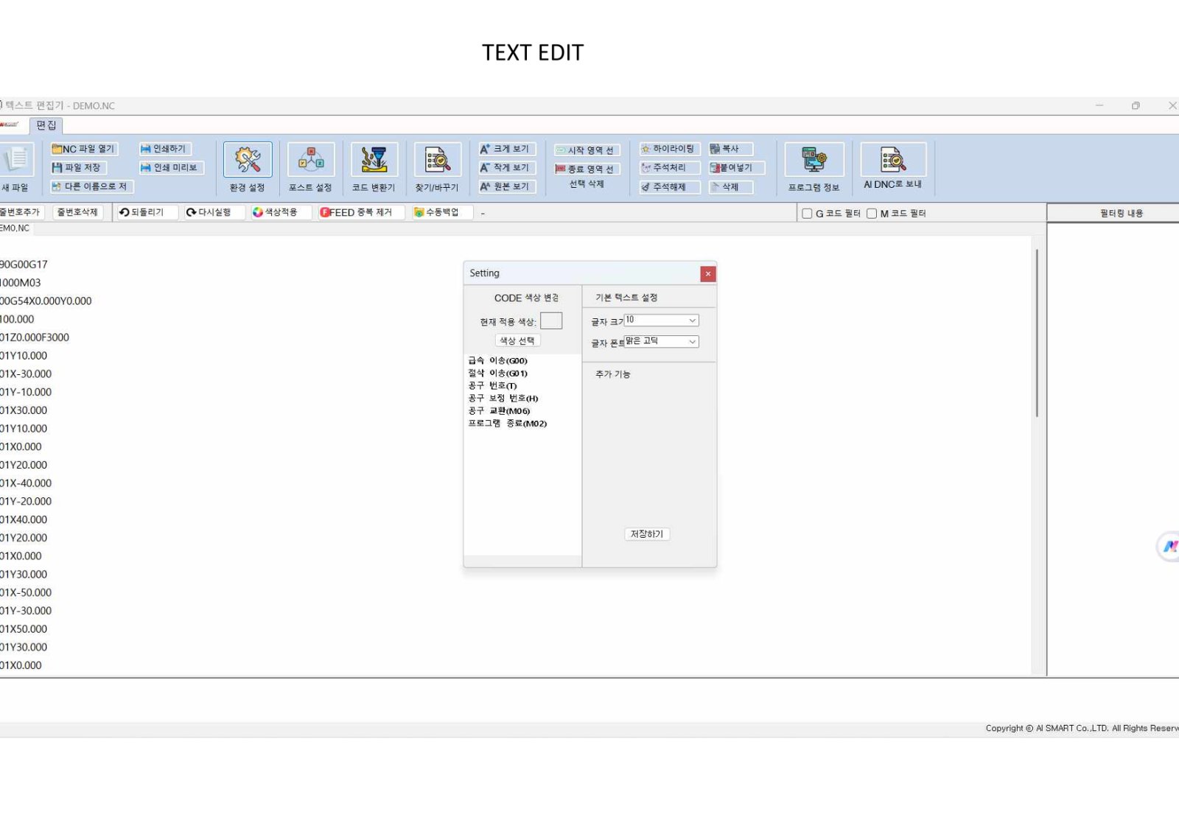Select 공구 교환(M06) in the list
This screenshot has width=1179, height=834.
coord(500,410)
